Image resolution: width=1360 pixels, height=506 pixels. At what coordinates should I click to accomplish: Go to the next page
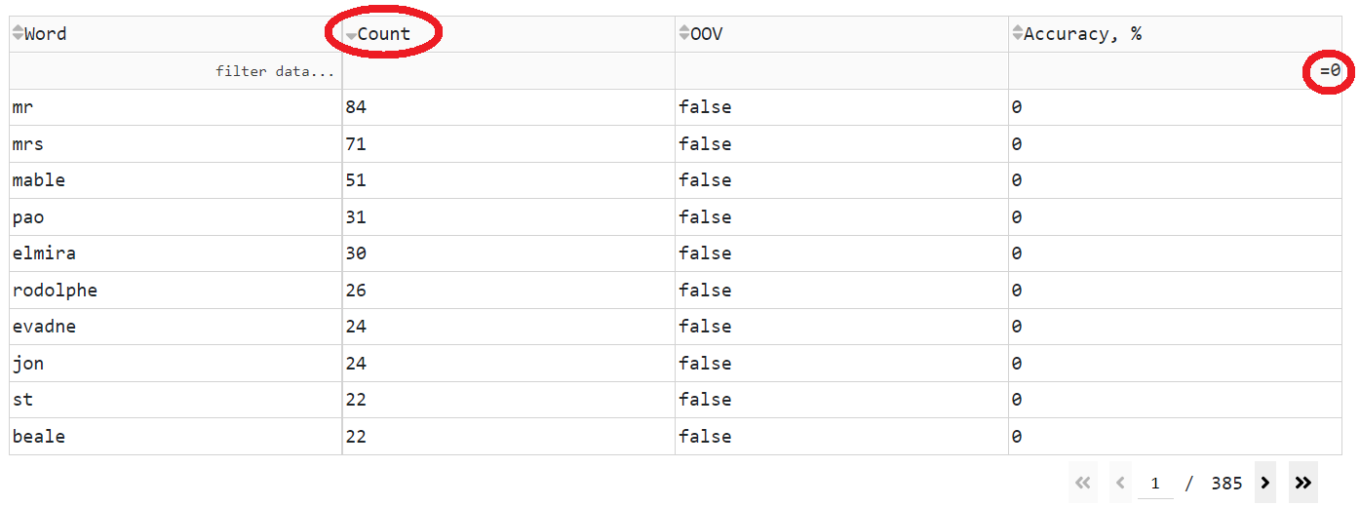coord(1265,483)
